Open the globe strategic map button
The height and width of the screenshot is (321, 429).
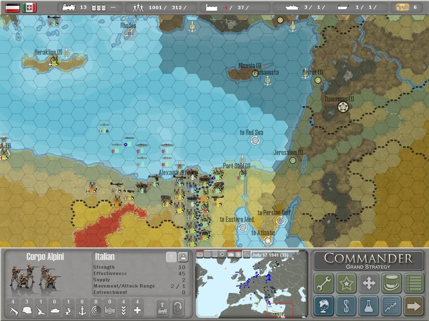click(324, 306)
